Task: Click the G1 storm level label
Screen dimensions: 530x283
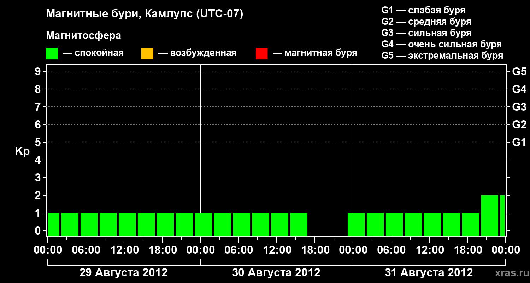Action: click(519, 143)
